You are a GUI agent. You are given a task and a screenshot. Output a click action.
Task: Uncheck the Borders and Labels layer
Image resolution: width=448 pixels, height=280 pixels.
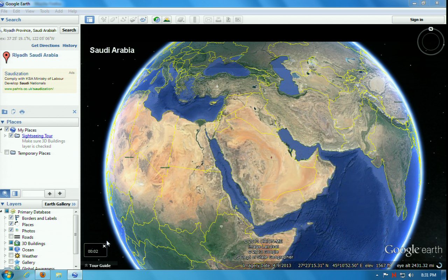coord(11,218)
